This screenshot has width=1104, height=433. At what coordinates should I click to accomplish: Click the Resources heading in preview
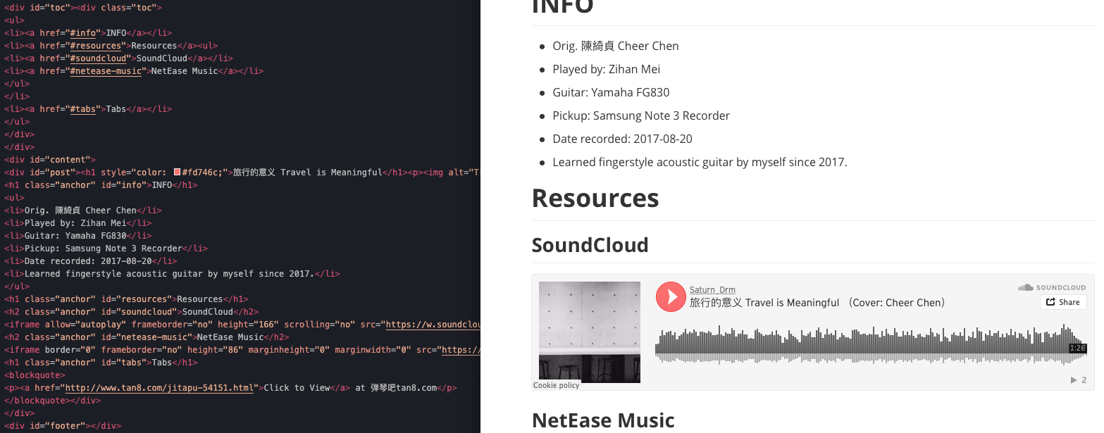click(595, 199)
